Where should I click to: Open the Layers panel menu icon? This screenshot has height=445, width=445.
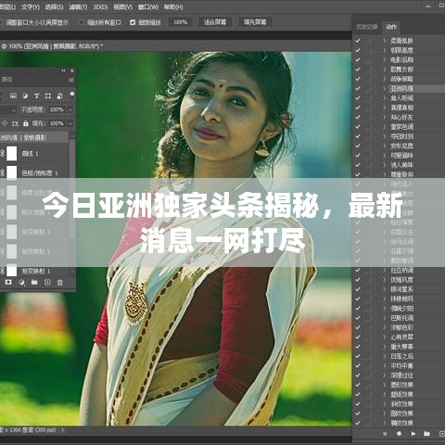pos(71,80)
